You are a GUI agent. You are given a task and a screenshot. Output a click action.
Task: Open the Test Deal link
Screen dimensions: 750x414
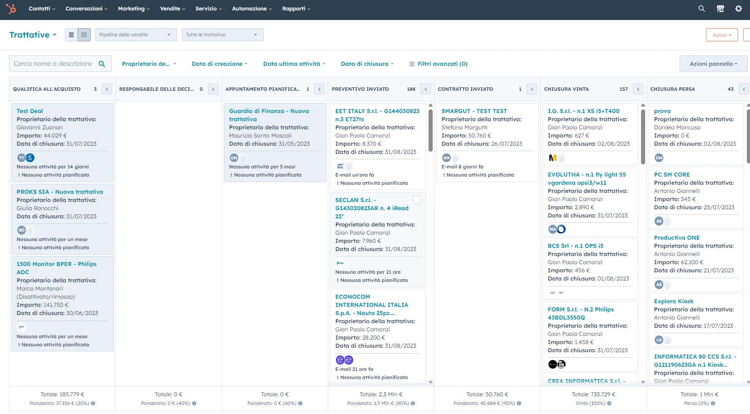pyautogui.click(x=30, y=111)
